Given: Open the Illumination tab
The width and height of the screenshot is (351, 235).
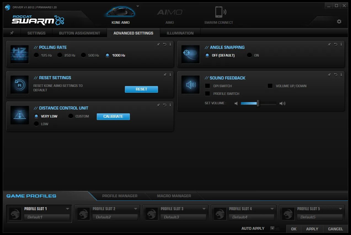Looking at the screenshot, I should pyautogui.click(x=180, y=33).
